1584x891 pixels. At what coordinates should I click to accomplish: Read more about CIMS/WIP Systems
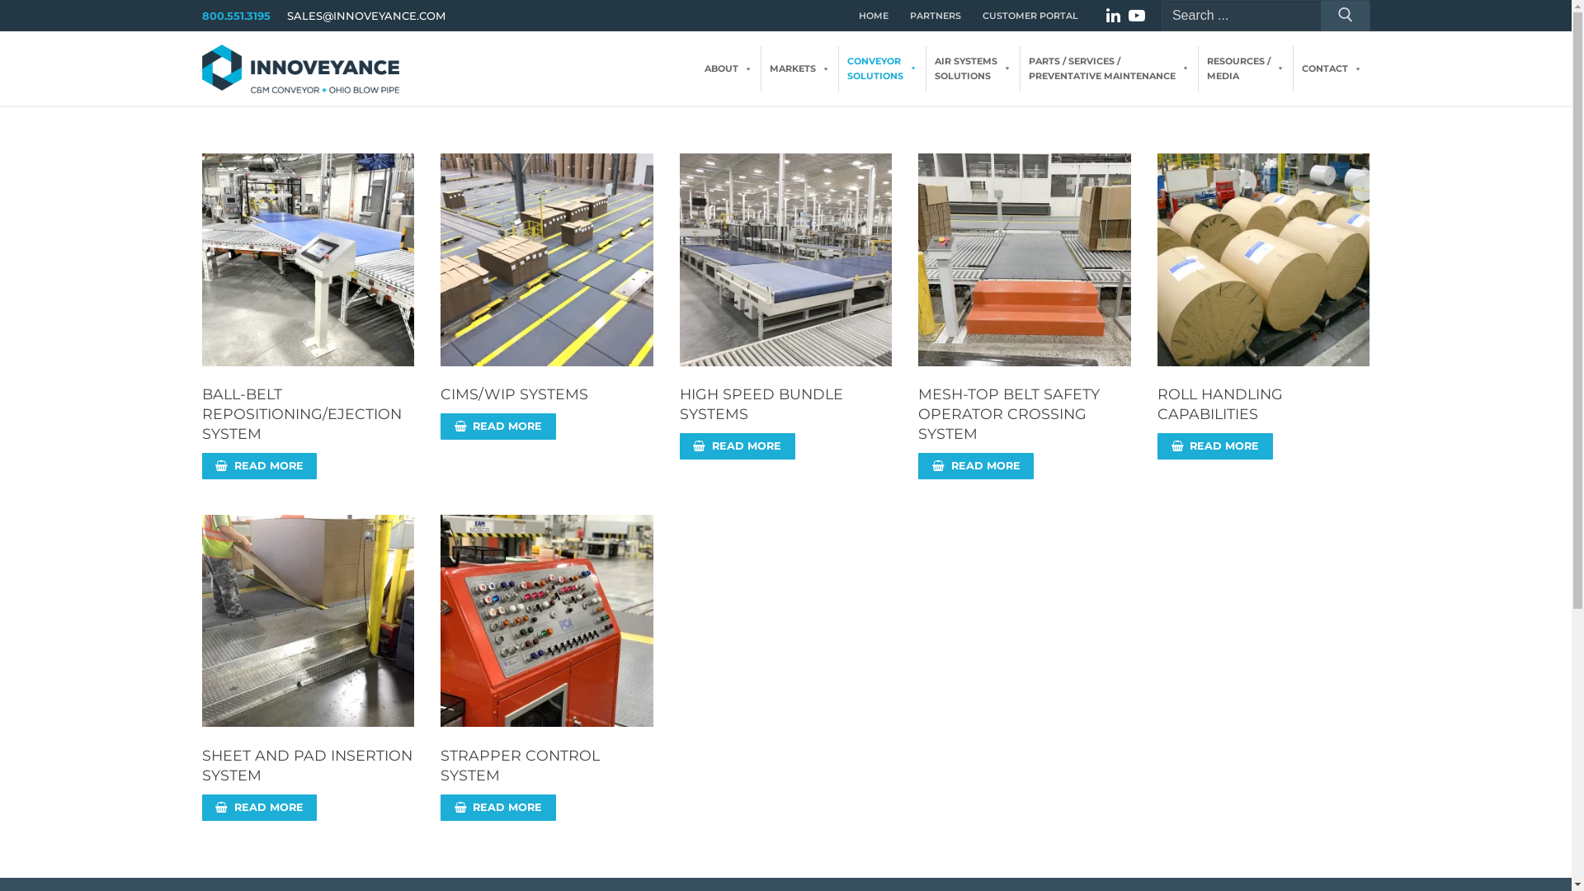[498, 427]
